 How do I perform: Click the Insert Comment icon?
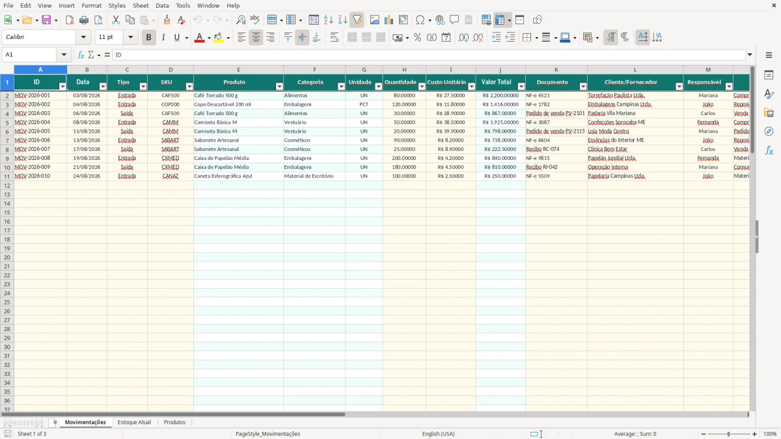(454, 20)
